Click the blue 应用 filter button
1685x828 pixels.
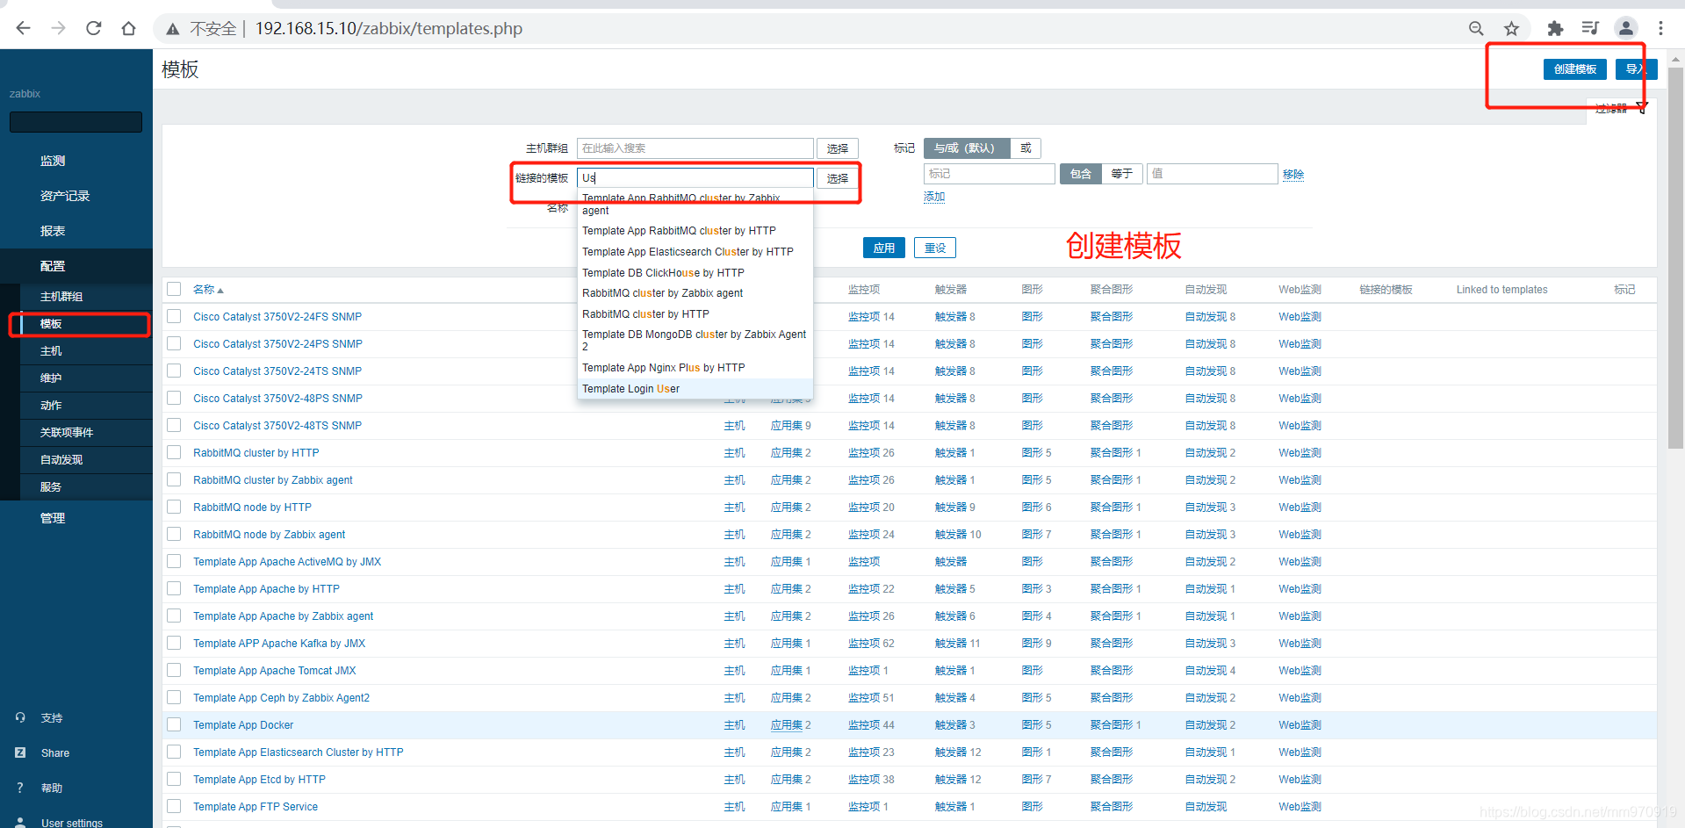click(883, 248)
